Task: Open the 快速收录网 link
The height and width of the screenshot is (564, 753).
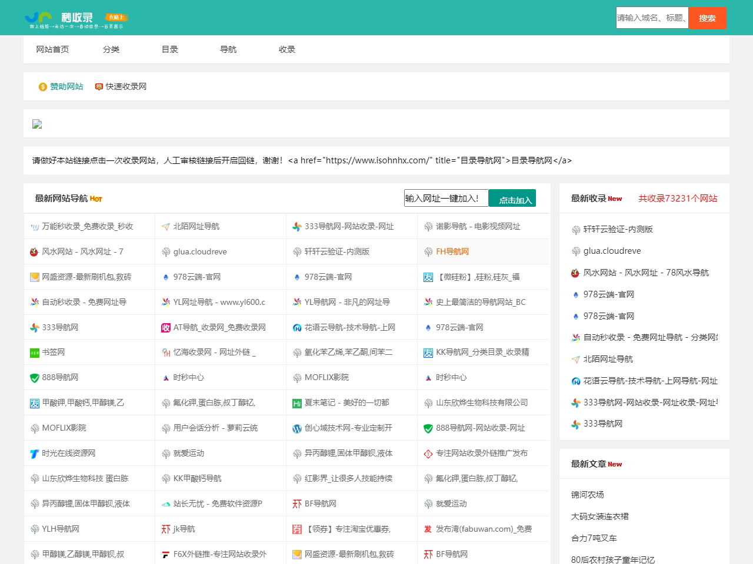Action: point(125,86)
